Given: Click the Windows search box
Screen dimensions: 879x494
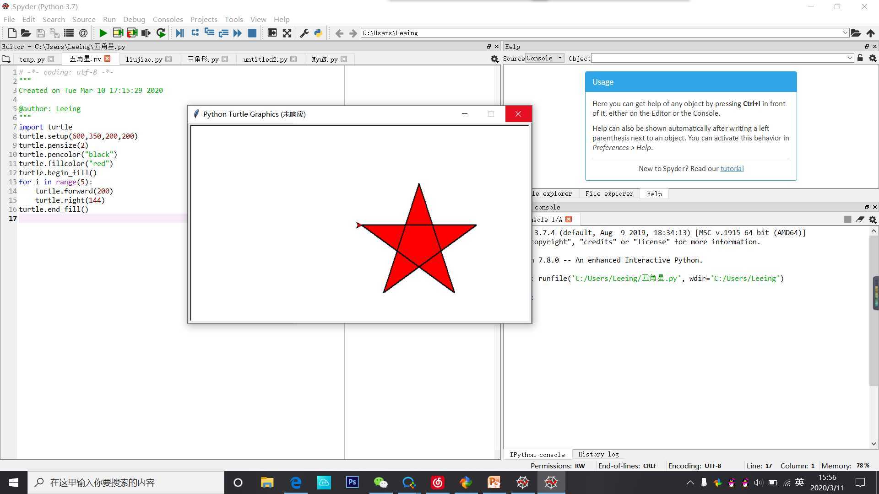Looking at the screenshot, I should point(126,483).
